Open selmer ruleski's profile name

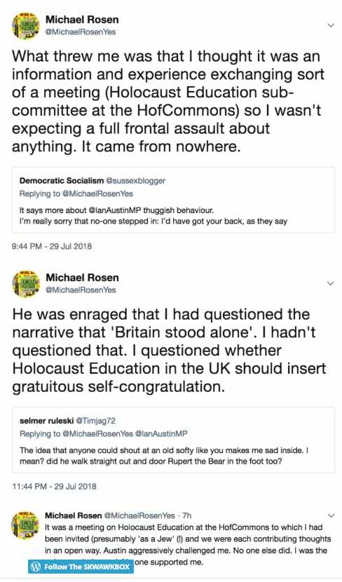[x=46, y=421]
